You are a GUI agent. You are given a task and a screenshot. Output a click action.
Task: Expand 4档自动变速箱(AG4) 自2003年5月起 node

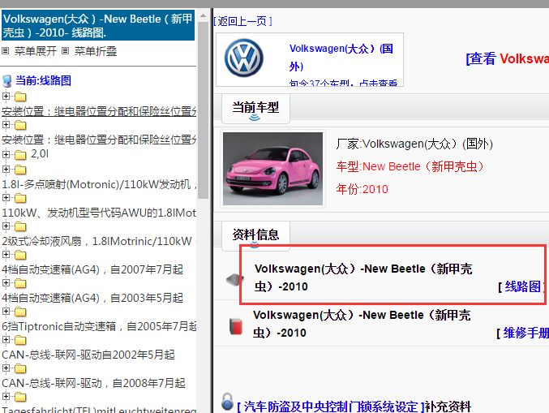(6, 282)
